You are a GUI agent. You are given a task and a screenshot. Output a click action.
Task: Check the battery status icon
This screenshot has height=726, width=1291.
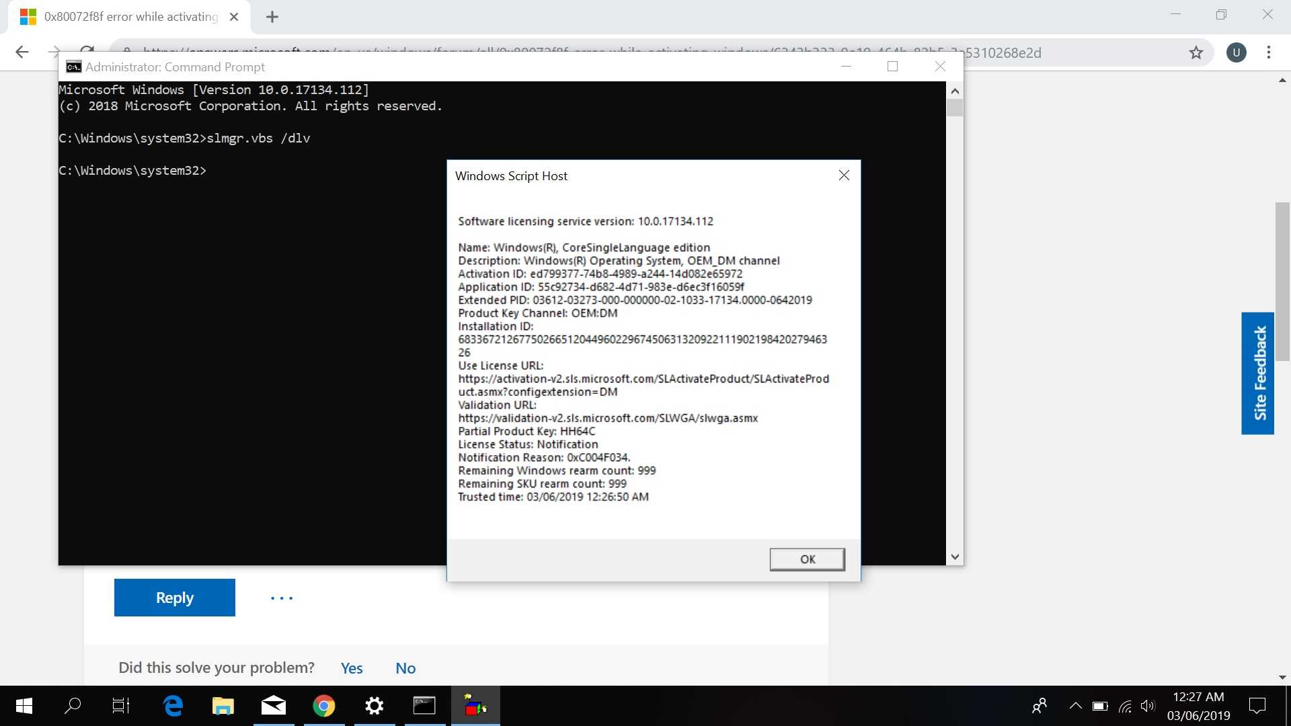coord(1100,706)
